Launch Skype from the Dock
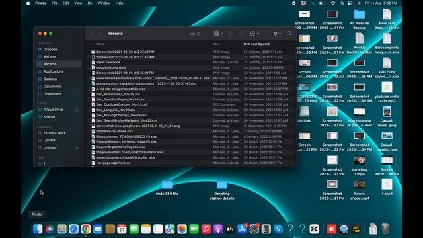The image size is (423, 238). (x=278, y=229)
